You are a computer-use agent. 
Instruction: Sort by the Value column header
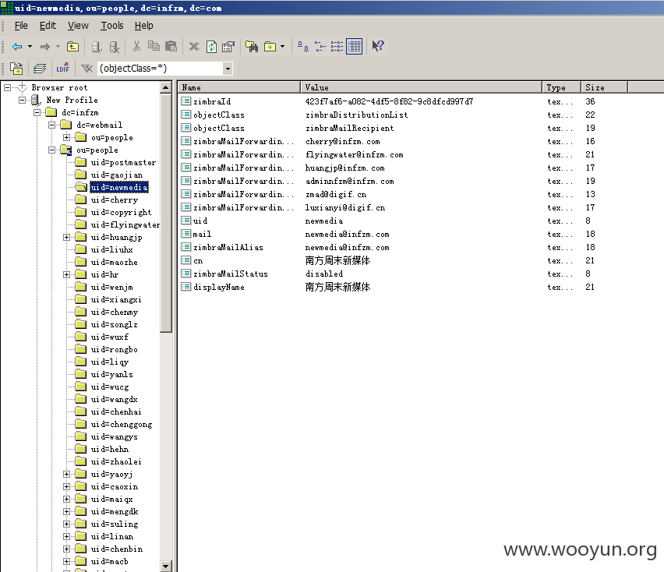point(421,87)
